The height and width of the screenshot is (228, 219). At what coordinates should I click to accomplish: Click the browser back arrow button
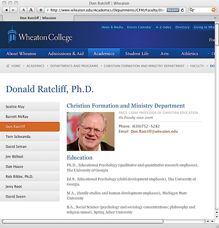[x=6, y=10]
